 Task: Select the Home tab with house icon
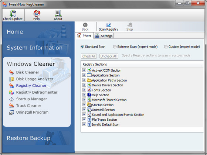[x=84, y=35]
